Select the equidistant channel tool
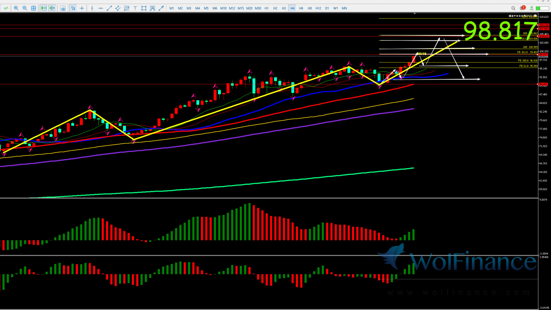 pos(118,8)
